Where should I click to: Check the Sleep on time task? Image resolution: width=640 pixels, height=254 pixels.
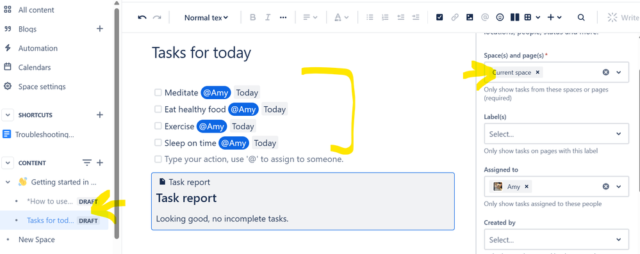158,143
